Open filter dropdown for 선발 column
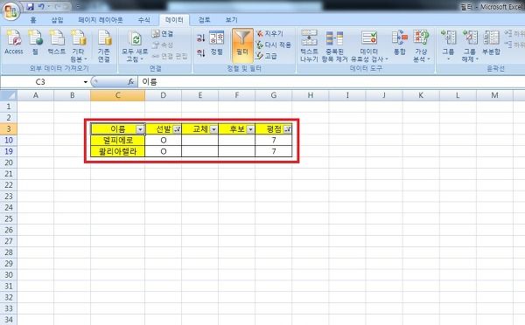Viewport: 525px width, 325px height. coord(177,129)
